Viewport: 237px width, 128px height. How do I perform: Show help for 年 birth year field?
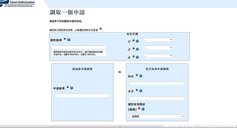pyautogui.click(x=137, y=57)
